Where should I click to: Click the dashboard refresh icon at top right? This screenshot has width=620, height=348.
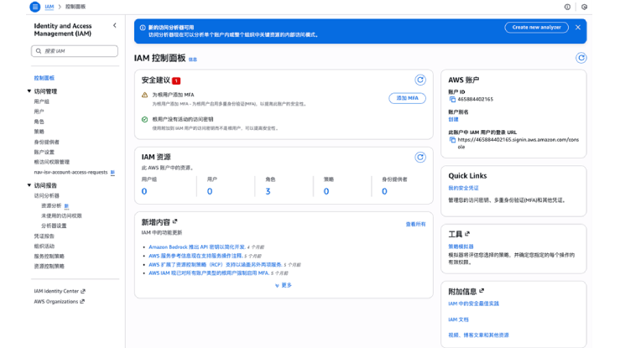(x=581, y=58)
